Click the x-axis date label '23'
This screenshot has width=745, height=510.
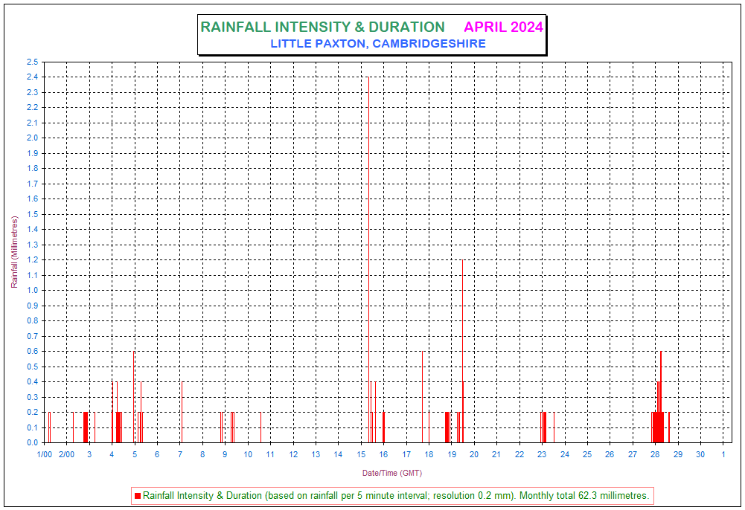542,454
